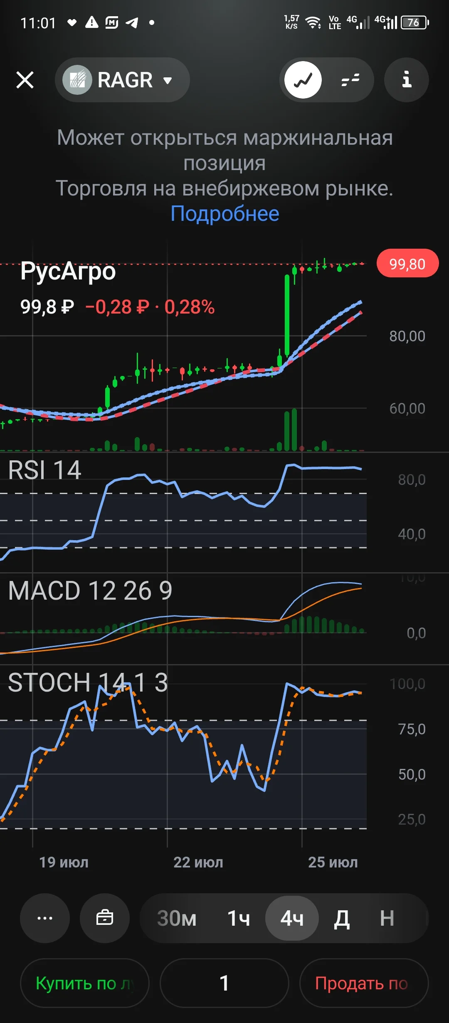Tap the battery indicator in status bar
Screen dimensions: 449x1023
(415, 22)
